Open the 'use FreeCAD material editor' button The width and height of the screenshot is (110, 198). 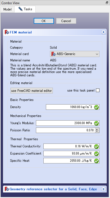coord(32,91)
